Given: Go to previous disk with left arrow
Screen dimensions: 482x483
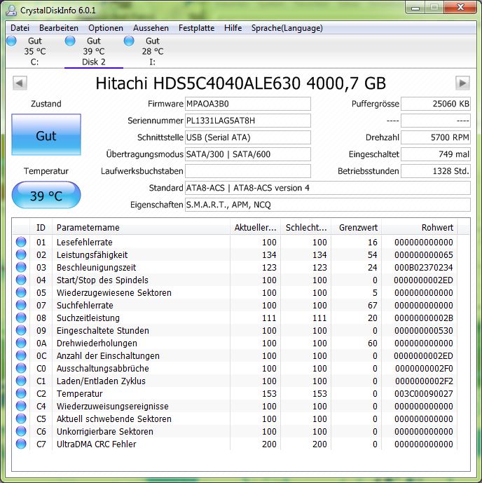Looking at the screenshot, I should [x=20, y=83].
